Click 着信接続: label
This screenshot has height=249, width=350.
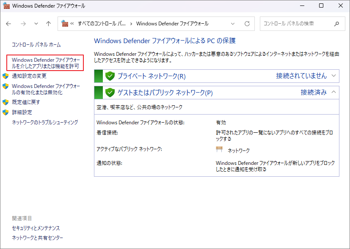(x=107, y=133)
